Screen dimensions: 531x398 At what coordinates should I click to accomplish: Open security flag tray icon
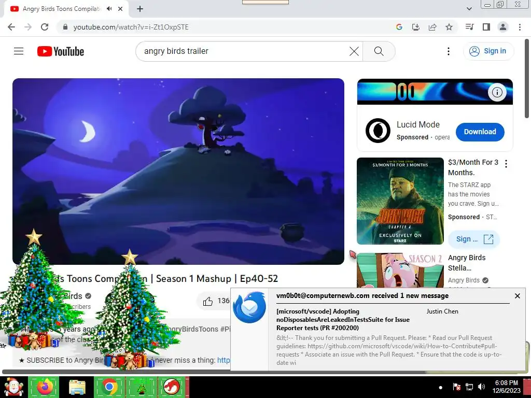point(456,387)
